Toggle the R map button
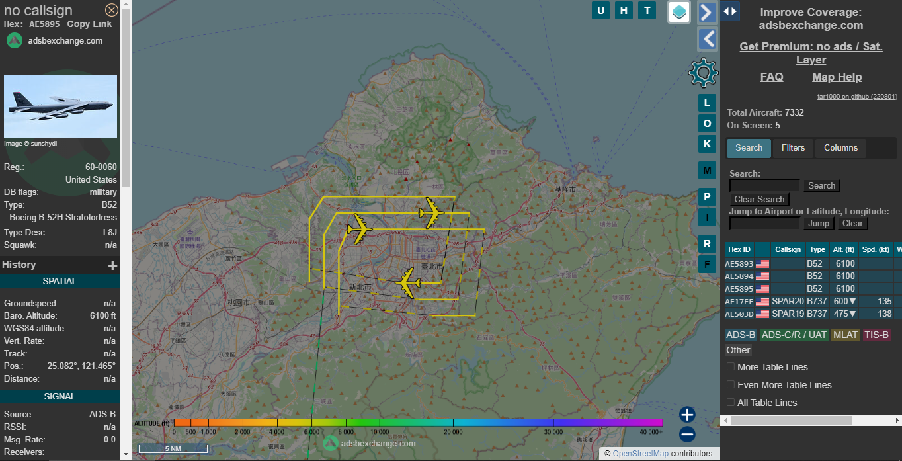Viewport: 902px width, 461px height. [x=707, y=244]
